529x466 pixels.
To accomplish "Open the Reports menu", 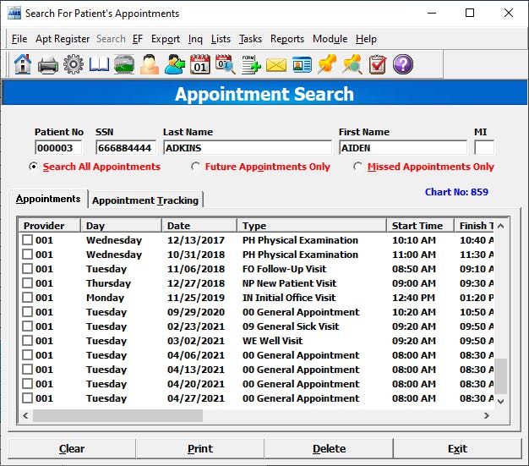I will (x=287, y=39).
